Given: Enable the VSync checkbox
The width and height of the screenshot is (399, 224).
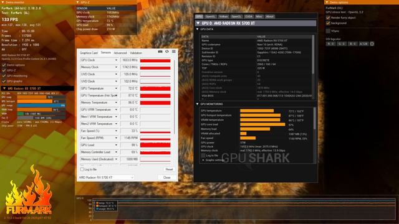Looking at the screenshot, I should coord(328,31).
